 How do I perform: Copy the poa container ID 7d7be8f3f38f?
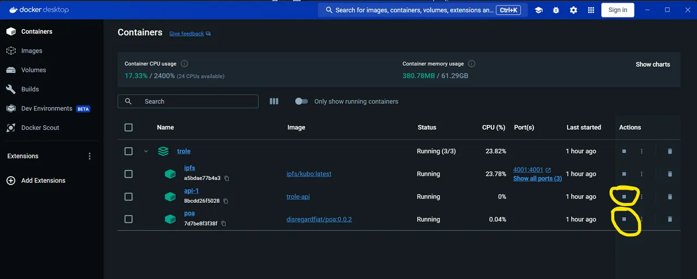(223, 224)
